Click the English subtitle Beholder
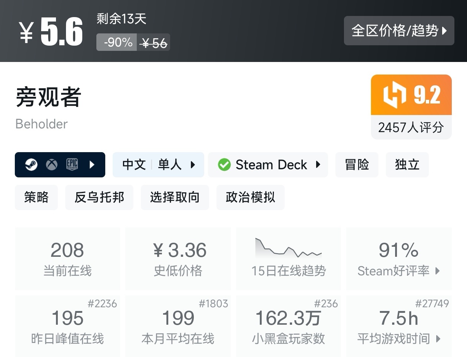The height and width of the screenshot is (357, 467). click(x=42, y=124)
